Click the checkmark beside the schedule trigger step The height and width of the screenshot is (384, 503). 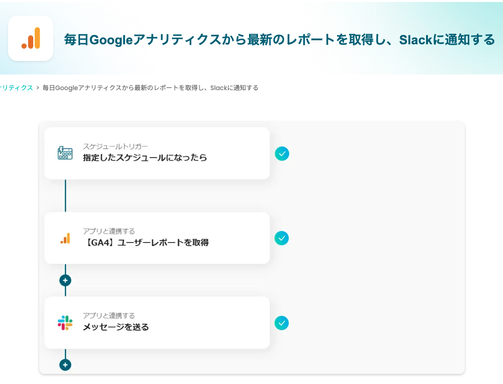282,153
